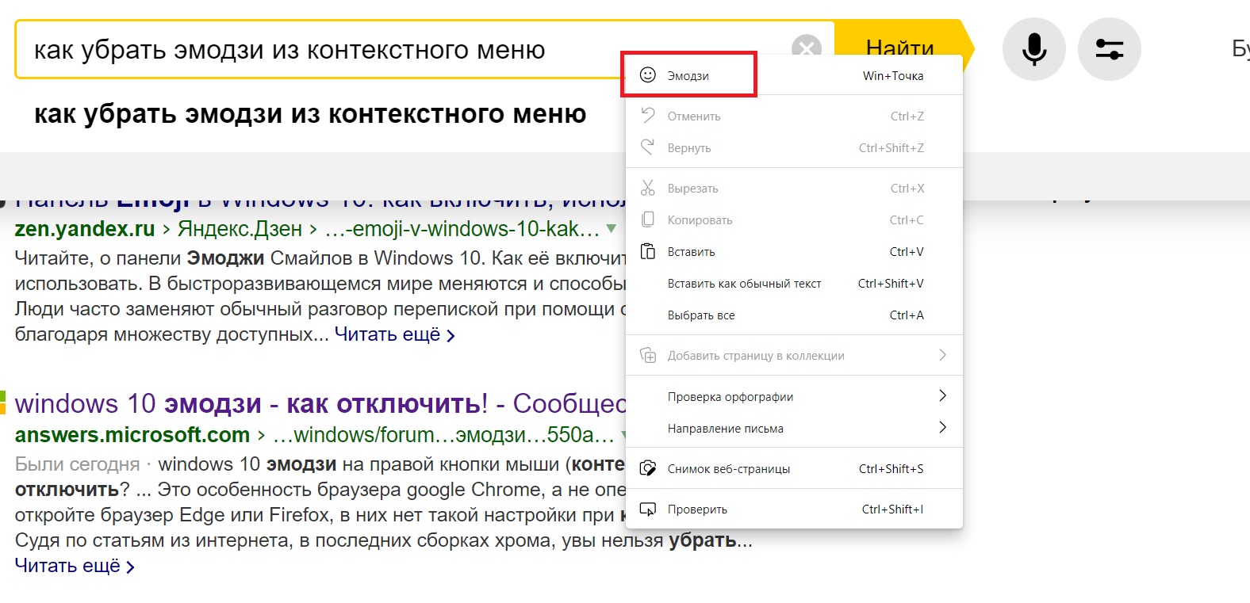The width and height of the screenshot is (1250, 603).
Task: Click the redo arrow icon beside Вернуть
Action: [648, 147]
